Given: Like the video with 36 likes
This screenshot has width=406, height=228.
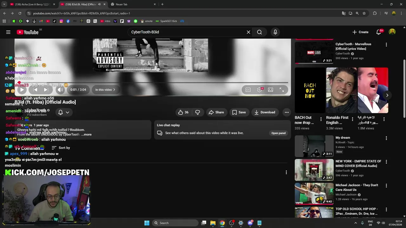Looking at the screenshot, I should coord(183,112).
